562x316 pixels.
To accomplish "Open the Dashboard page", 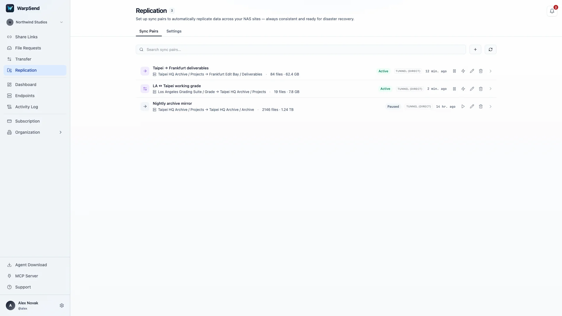I will 35,85.
